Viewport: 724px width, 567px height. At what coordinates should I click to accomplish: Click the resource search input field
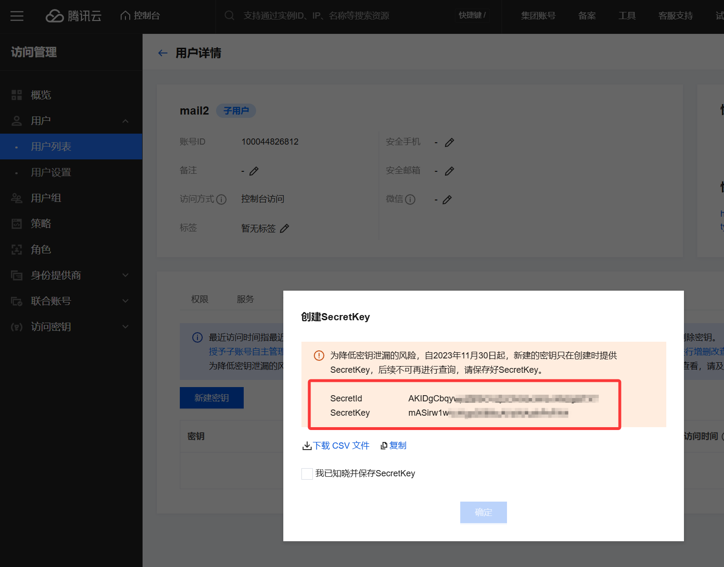[x=334, y=16]
